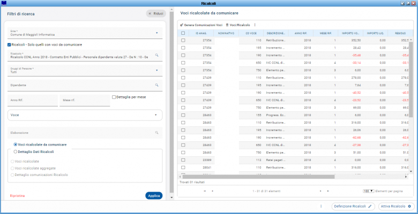Click the Applica button

(x=154, y=196)
